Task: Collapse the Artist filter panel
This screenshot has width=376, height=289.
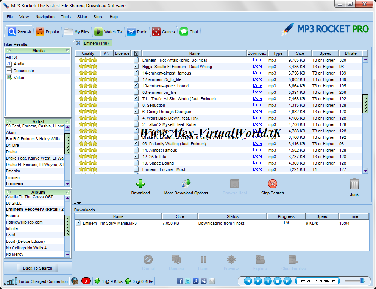Action: (67, 121)
